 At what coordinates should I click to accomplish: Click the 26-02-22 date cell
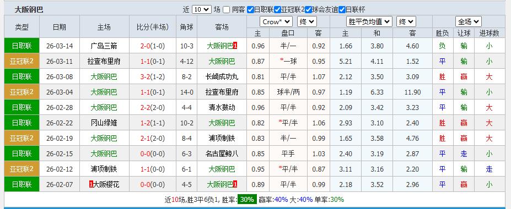(x=60, y=123)
